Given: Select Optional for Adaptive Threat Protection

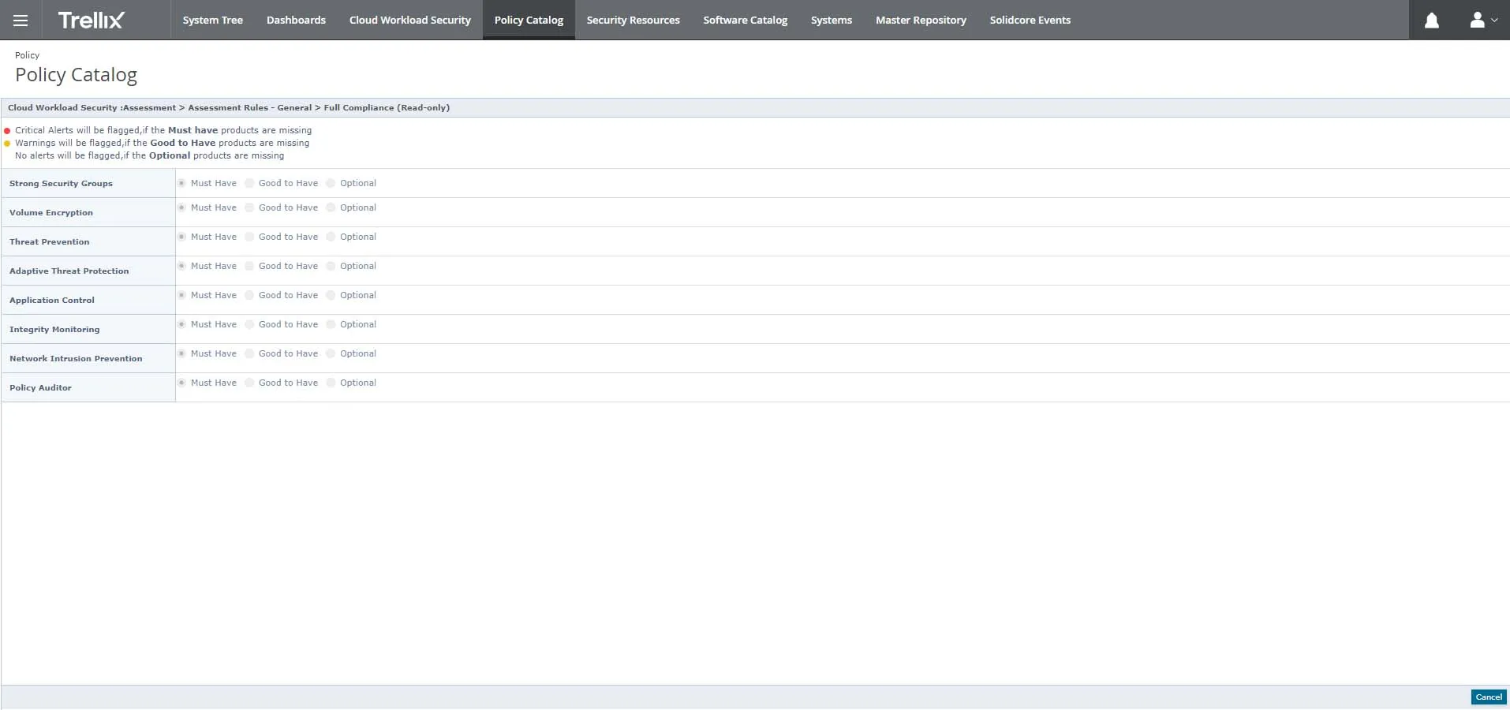Looking at the screenshot, I should (x=331, y=266).
